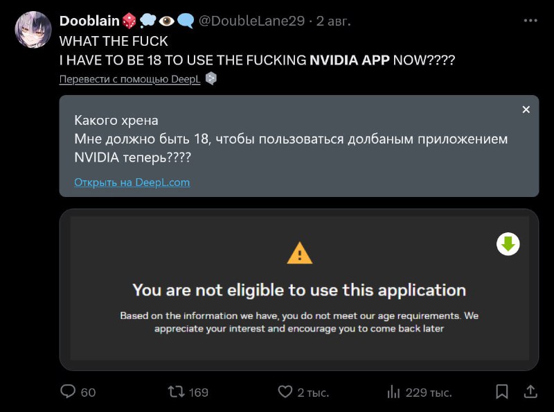Click "Перевести с помощью DeepL" link
The height and width of the screenshot is (412, 554).
click(x=129, y=79)
